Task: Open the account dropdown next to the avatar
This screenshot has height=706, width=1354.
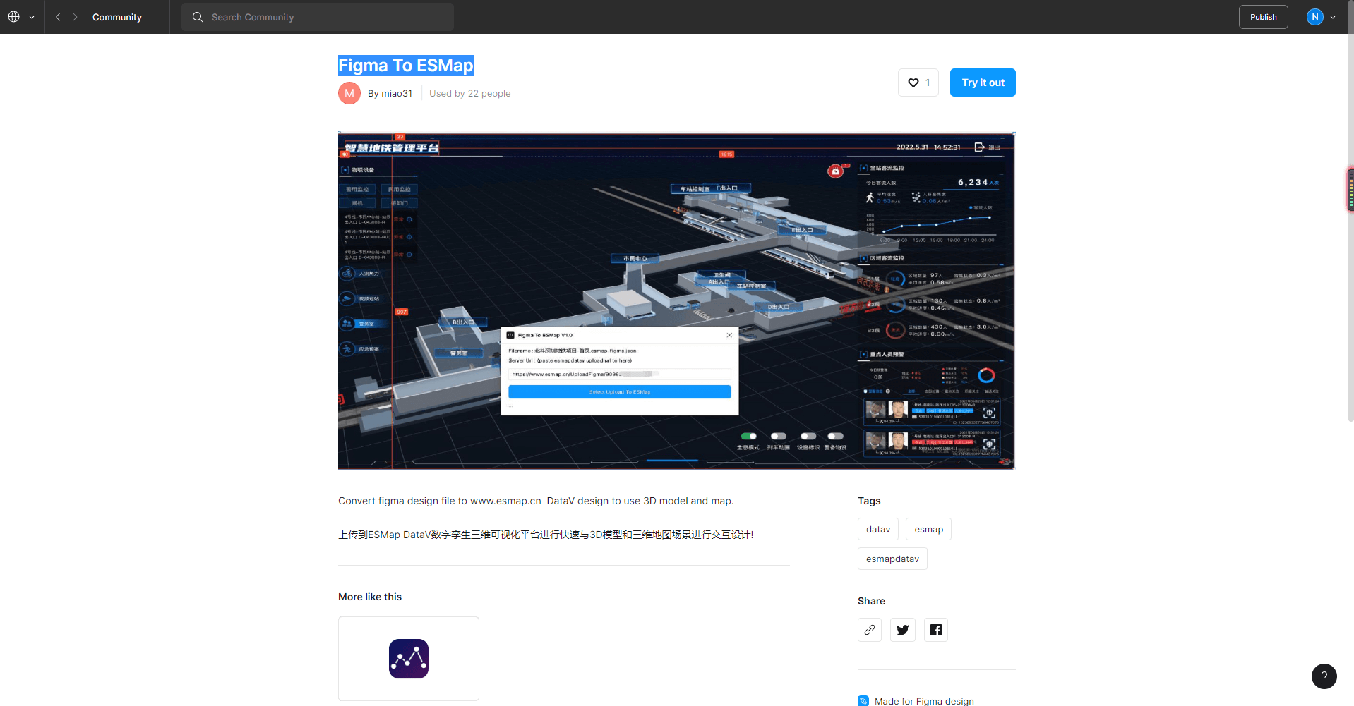Action: tap(1334, 16)
